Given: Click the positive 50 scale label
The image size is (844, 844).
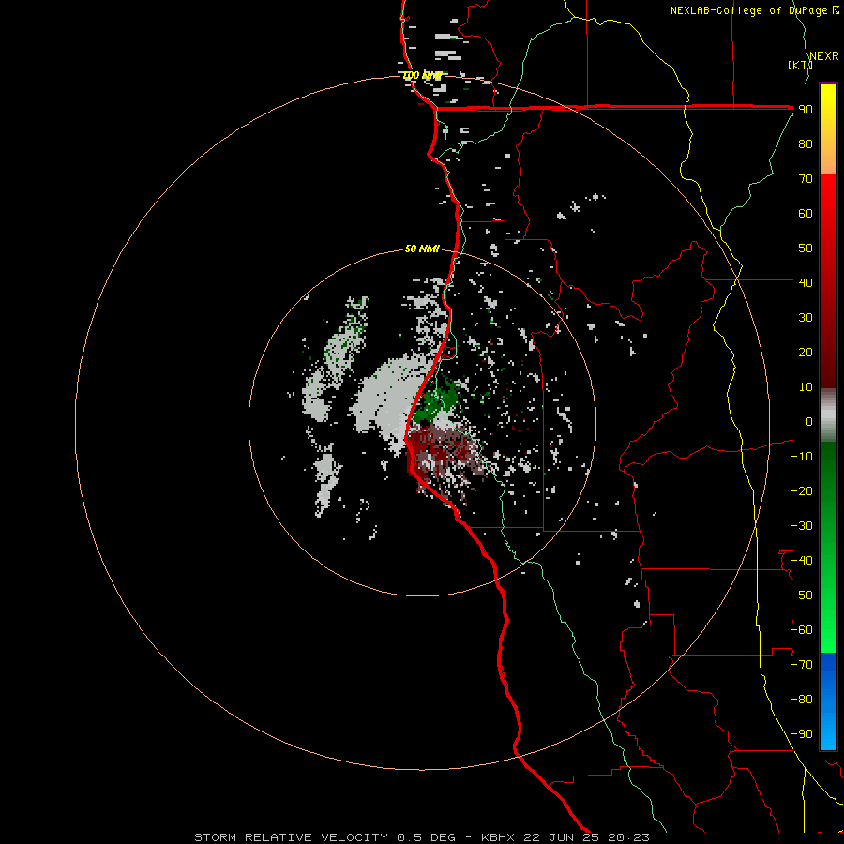Looking at the screenshot, I should point(806,249).
